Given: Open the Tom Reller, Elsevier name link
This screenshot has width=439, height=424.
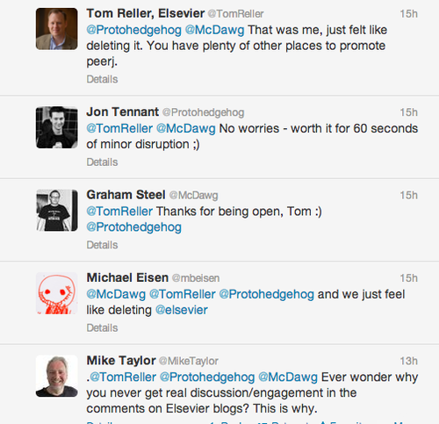Looking at the screenshot, I should [x=146, y=13].
